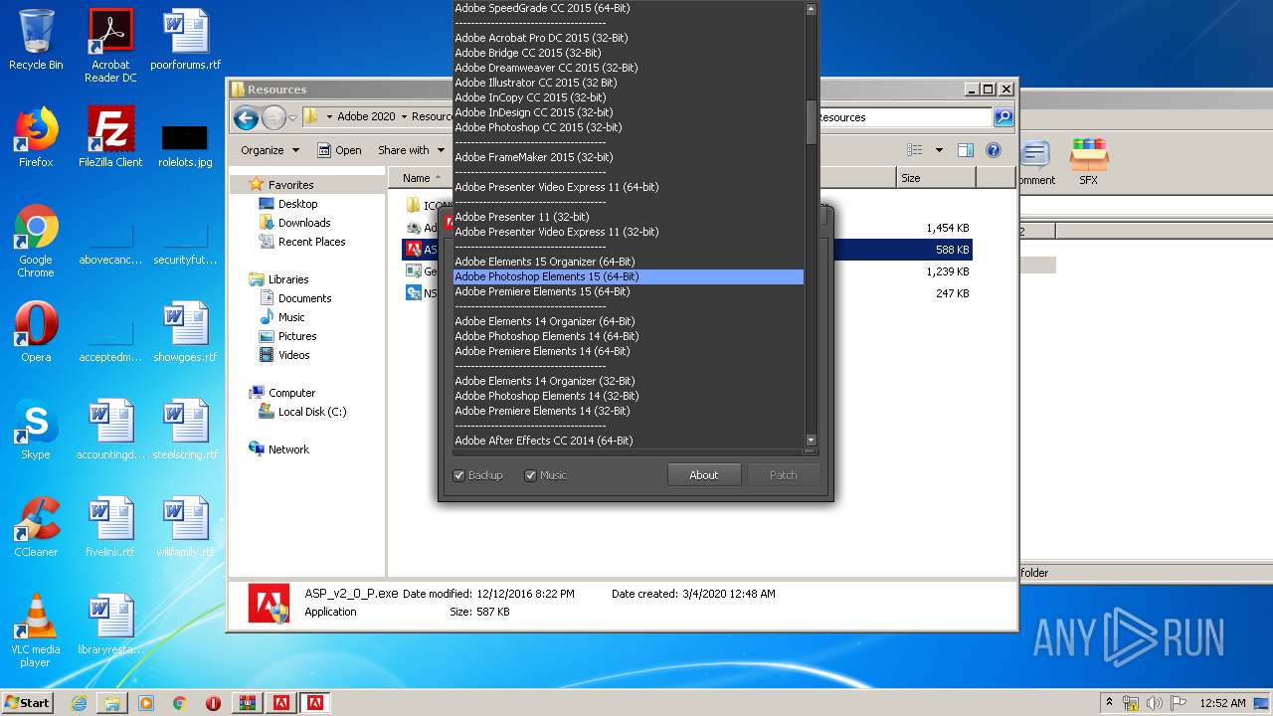Screen dimensions: 1273x716
Task: Toggle the Music checkbox
Action: pos(530,475)
